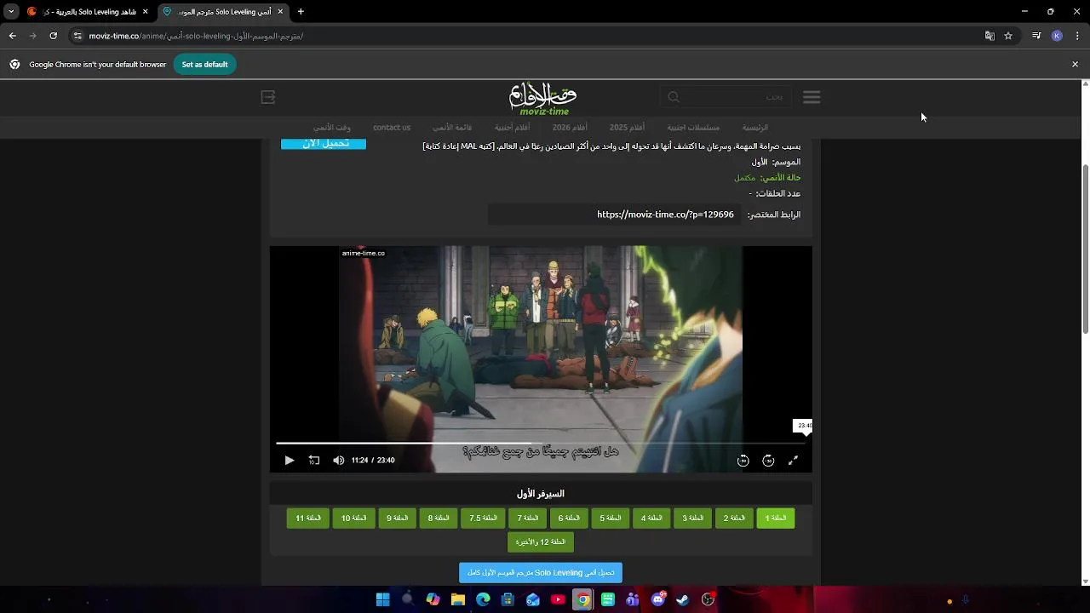Open Microsoft Edge from taskbar

coord(483,599)
